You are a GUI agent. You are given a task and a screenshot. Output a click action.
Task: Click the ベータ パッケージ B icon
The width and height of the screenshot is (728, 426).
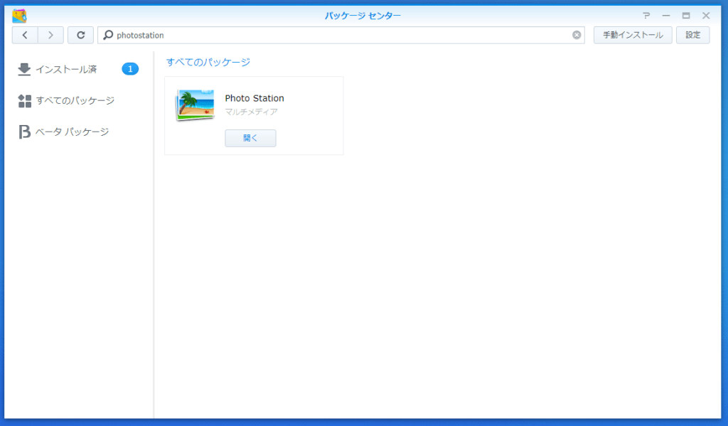point(25,132)
